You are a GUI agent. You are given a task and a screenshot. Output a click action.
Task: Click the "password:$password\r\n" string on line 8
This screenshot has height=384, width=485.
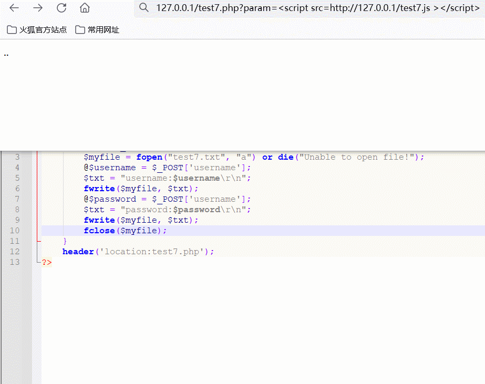[183, 210]
